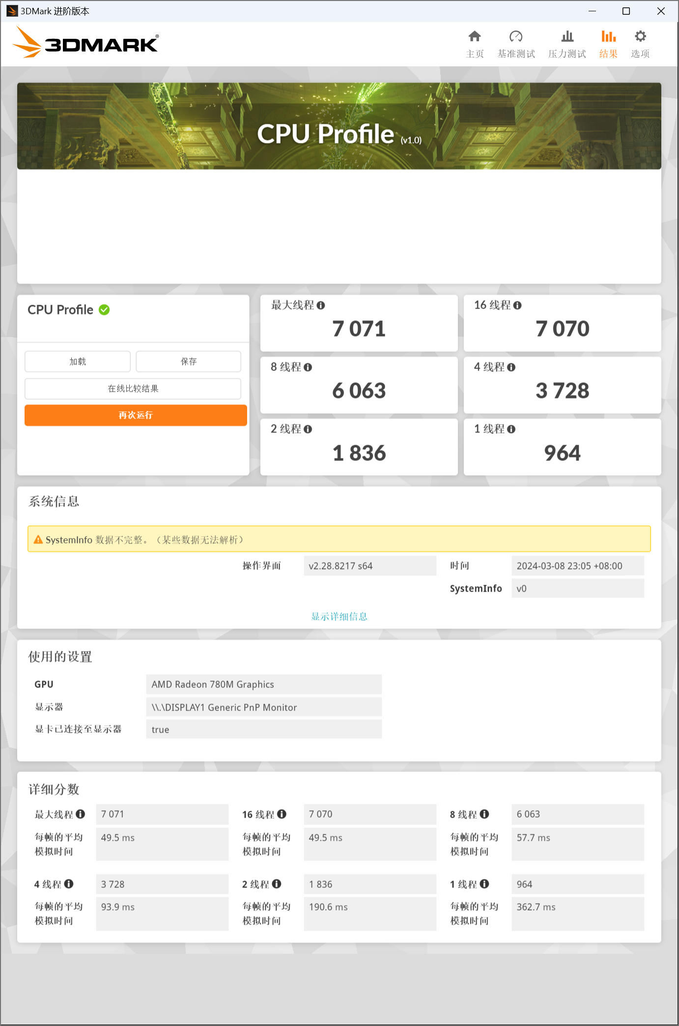Click info icon next to 1 线程 in 详细分数
This screenshot has height=1026, width=679.
pyautogui.click(x=484, y=884)
